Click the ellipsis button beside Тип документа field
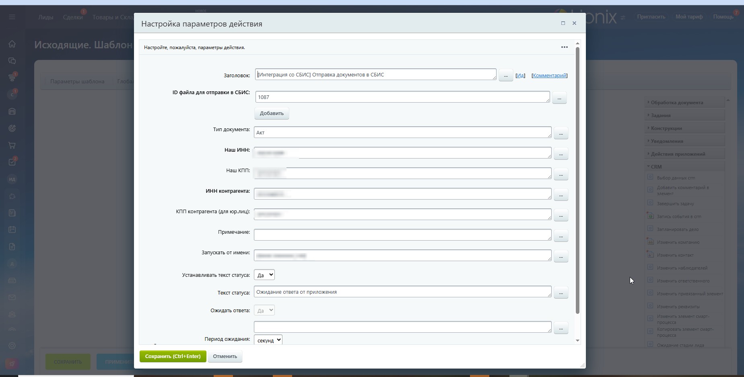This screenshot has width=744, height=377. point(561,133)
